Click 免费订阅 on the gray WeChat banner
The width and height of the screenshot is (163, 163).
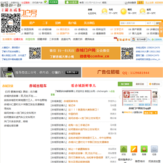point(72,72)
